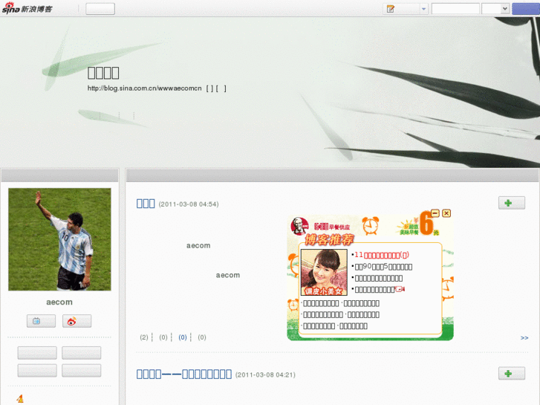540x405 pixels.
Task: Click the blog title in the header banner
Action: [x=103, y=73]
